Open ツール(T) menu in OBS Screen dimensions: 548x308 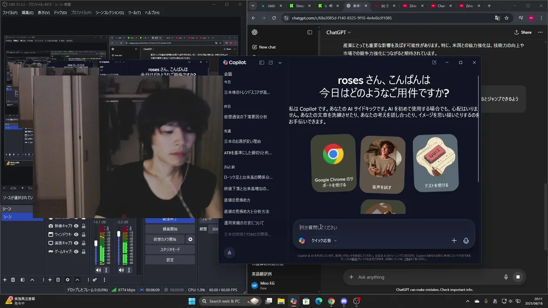(134, 12)
